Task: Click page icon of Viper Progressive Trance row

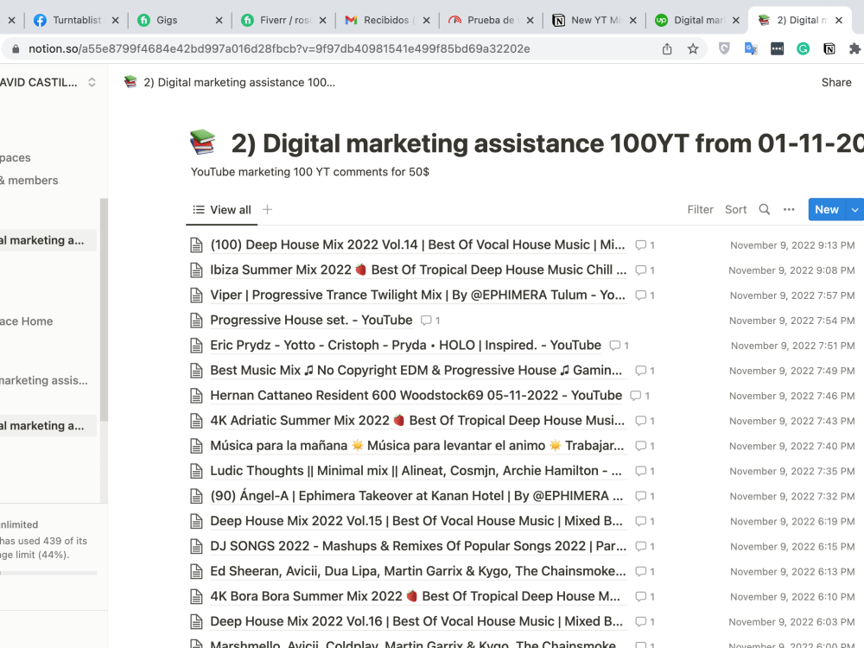Action: [196, 295]
